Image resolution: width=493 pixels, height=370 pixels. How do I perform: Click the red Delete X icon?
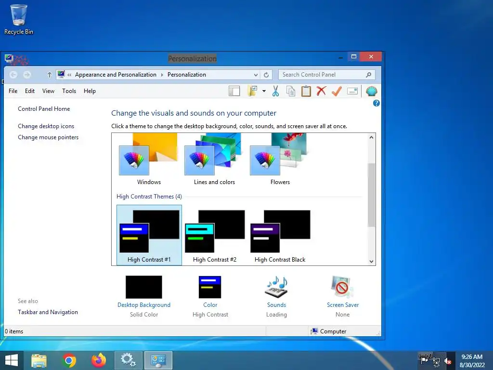pyautogui.click(x=321, y=91)
